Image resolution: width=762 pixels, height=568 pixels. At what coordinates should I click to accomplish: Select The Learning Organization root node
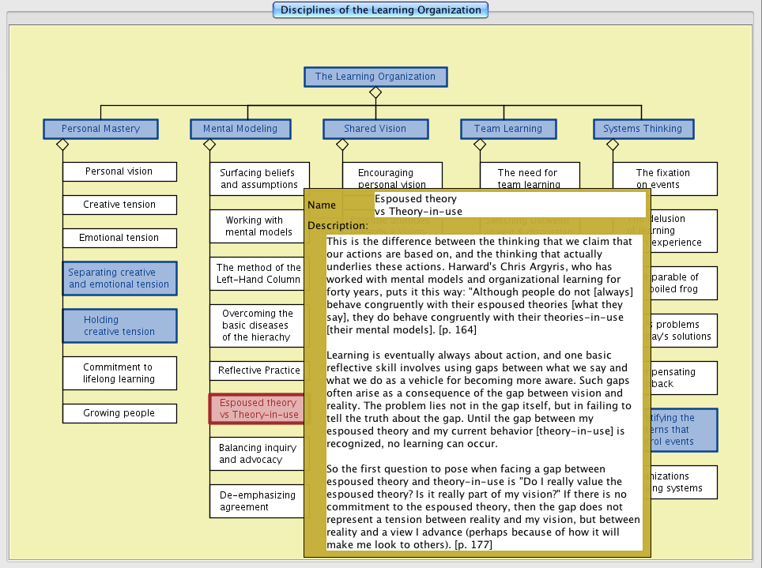[375, 77]
